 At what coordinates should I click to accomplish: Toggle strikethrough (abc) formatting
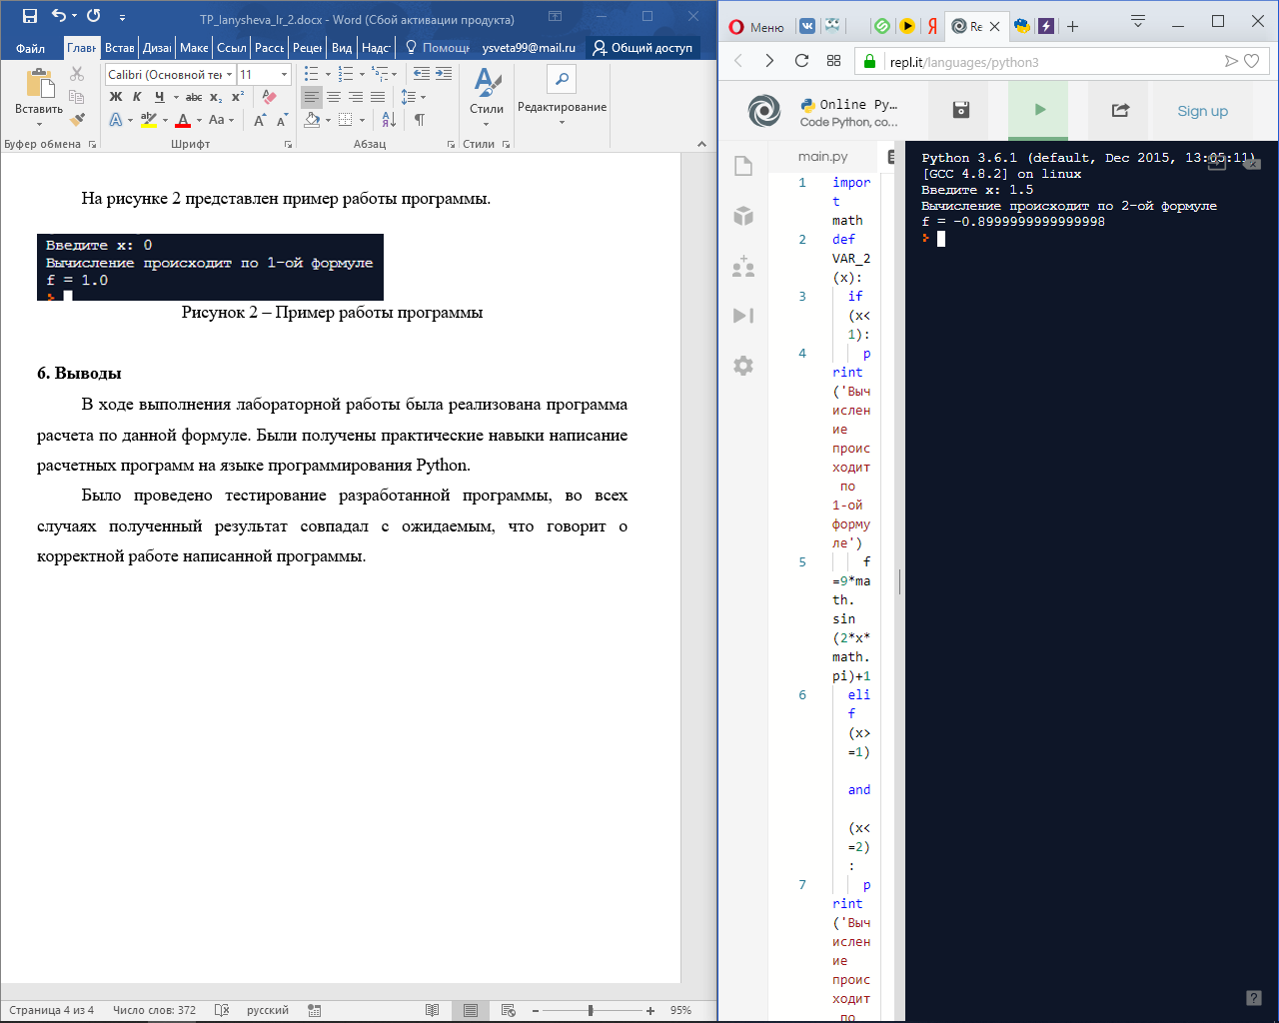click(x=194, y=97)
